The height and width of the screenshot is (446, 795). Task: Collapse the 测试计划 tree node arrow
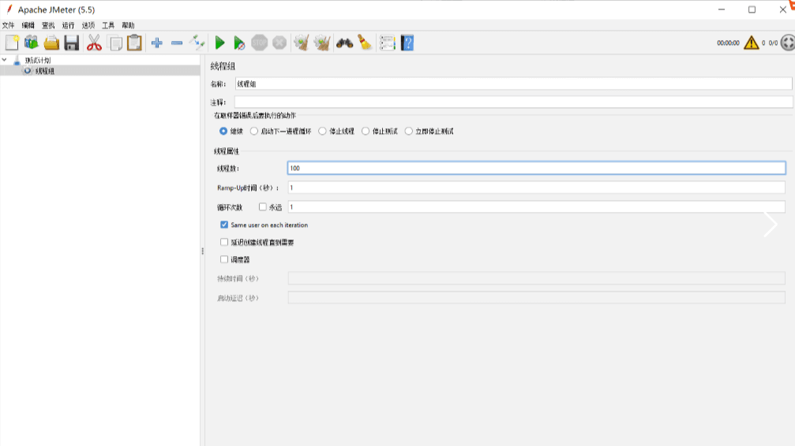tap(5, 60)
